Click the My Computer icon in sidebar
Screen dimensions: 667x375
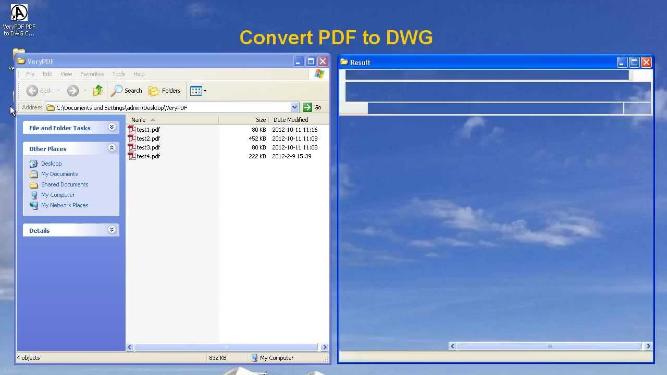pos(34,195)
